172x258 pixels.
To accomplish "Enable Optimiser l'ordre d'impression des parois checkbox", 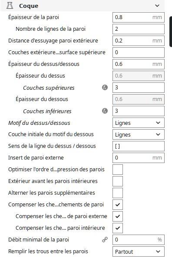I will (x=118, y=169).
